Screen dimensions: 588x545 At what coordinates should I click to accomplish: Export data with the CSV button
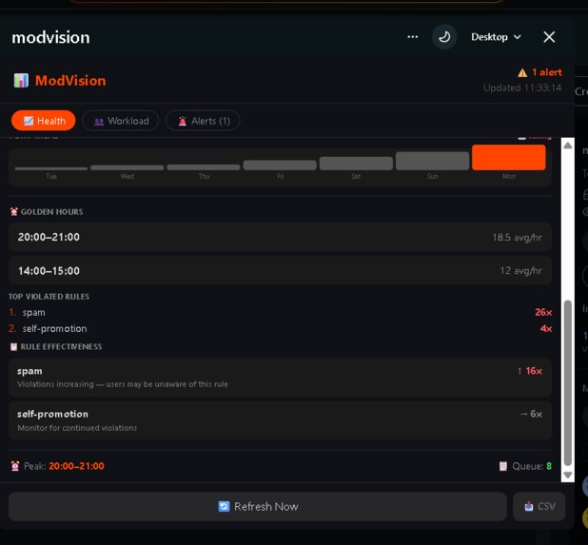(x=539, y=506)
